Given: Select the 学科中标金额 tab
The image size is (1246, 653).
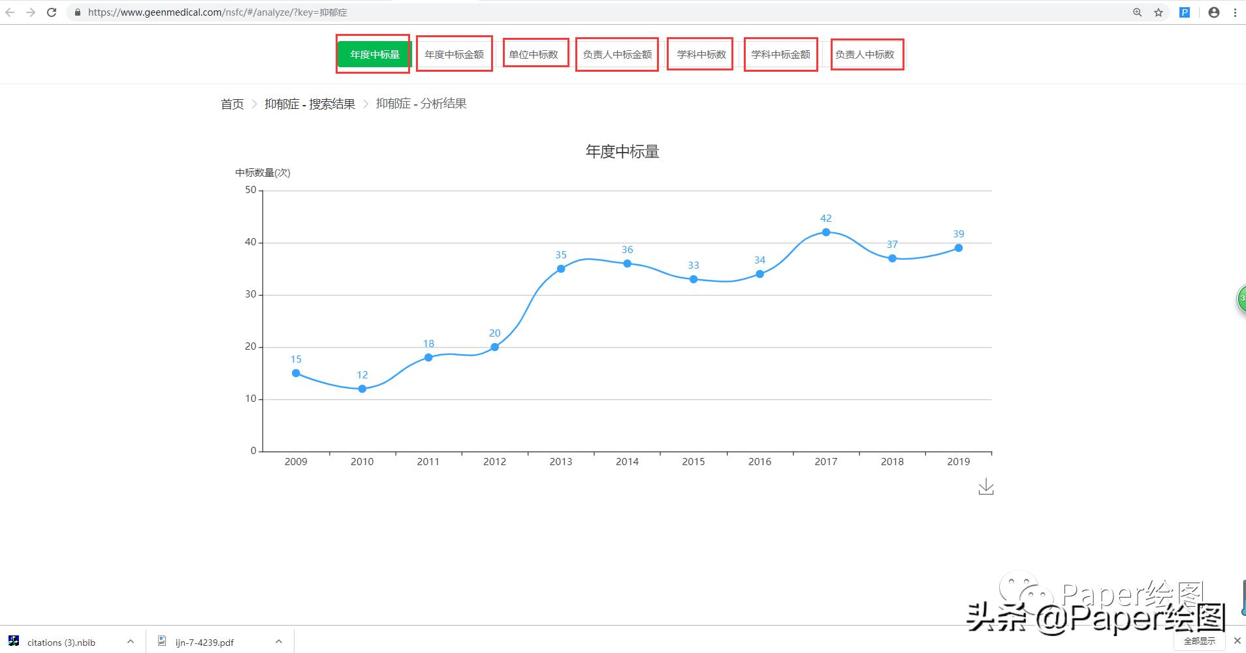Looking at the screenshot, I should (780, 54).
